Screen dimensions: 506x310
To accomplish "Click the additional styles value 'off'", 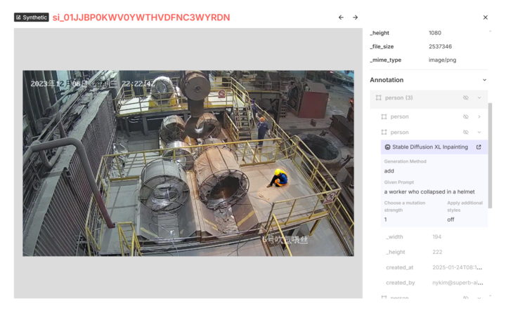I will 450,220.
